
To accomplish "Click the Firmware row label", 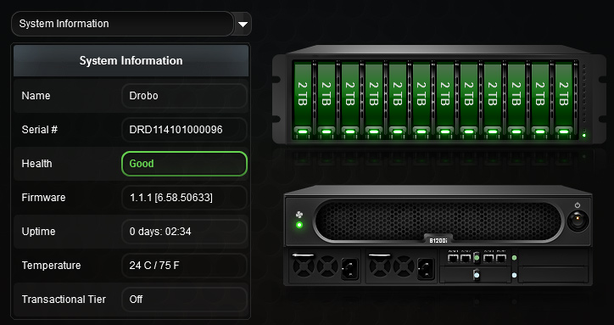I will pyautogui.click(x=43, y=198).
